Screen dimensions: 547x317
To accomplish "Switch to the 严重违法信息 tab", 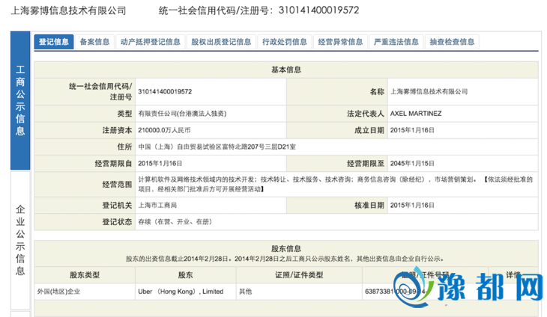I will 396,42.
